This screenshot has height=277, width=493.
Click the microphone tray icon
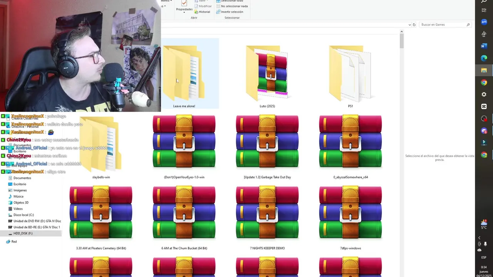(485, 244)
